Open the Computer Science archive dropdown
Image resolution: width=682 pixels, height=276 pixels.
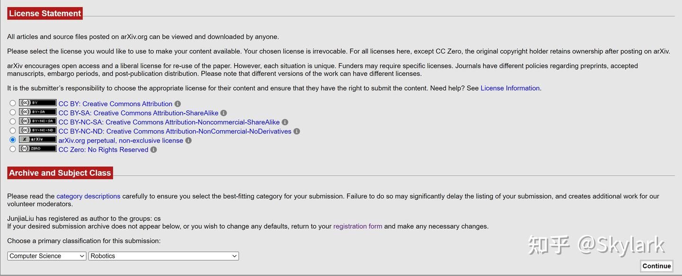46,256
